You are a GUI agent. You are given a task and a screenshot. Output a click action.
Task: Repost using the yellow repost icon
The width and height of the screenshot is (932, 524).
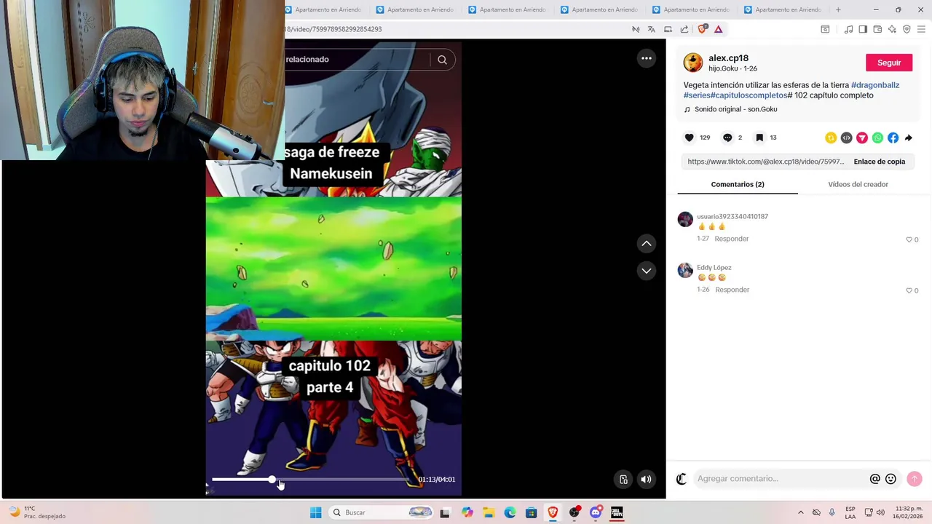[x=831, y=138]
